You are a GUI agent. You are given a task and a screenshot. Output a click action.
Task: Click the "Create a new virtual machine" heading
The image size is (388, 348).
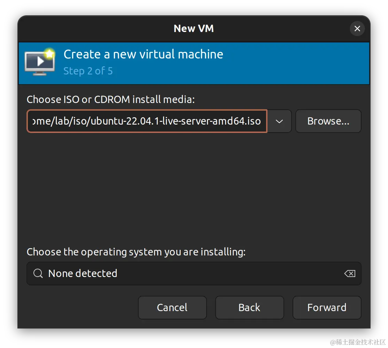tap(143, 54)
